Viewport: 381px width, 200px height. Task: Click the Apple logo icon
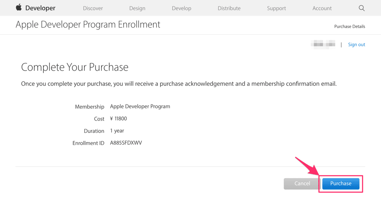19,8
